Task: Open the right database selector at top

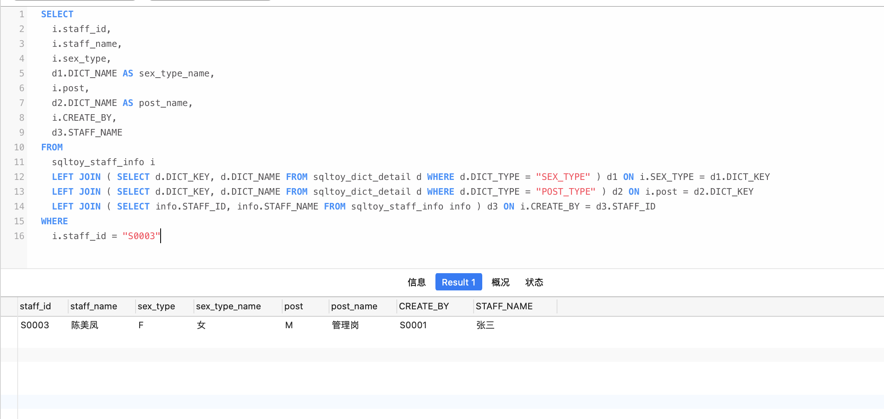Action: point(209,1)
